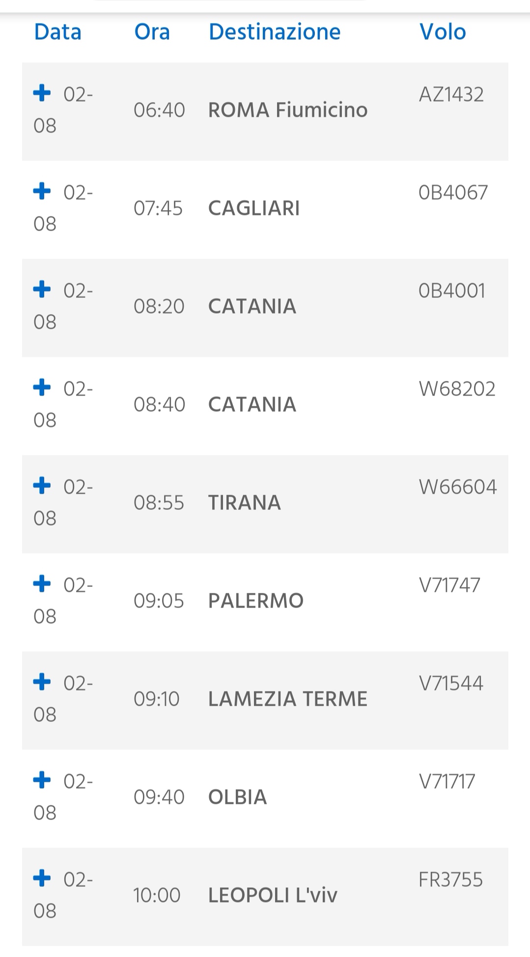
Task: Click flight number V71717 for OLBIA
Action: tap(447, 781)
